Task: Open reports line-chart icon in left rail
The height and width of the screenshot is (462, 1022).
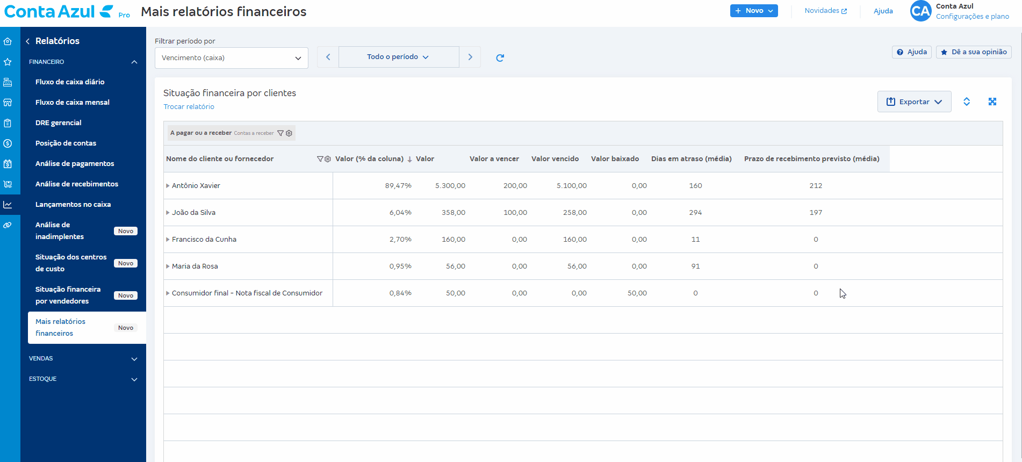Action: click(8, 205)
